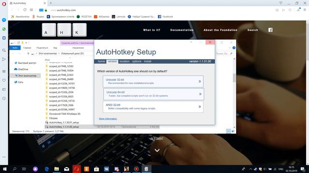Open Speed Dial grid in Opera sidebar
Image resolution: width=309 pixels, height=173 pixels.
point(4,72)
